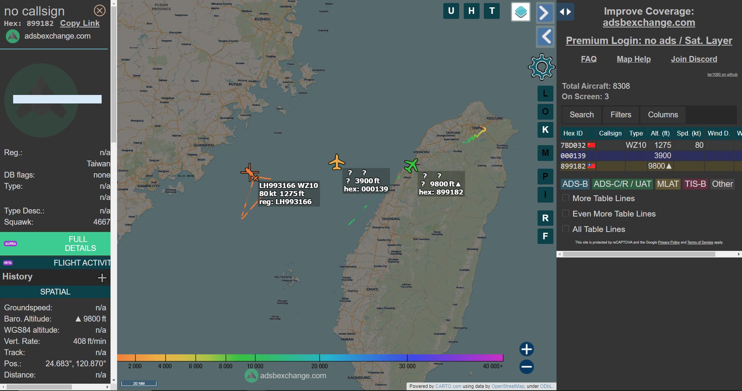
Task: Click the altitude color scale bar
Action: [310, 357]
